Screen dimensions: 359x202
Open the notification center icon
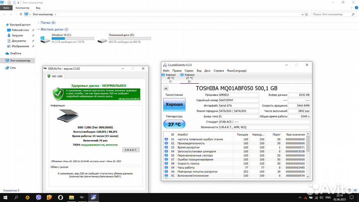pos(352,198)
